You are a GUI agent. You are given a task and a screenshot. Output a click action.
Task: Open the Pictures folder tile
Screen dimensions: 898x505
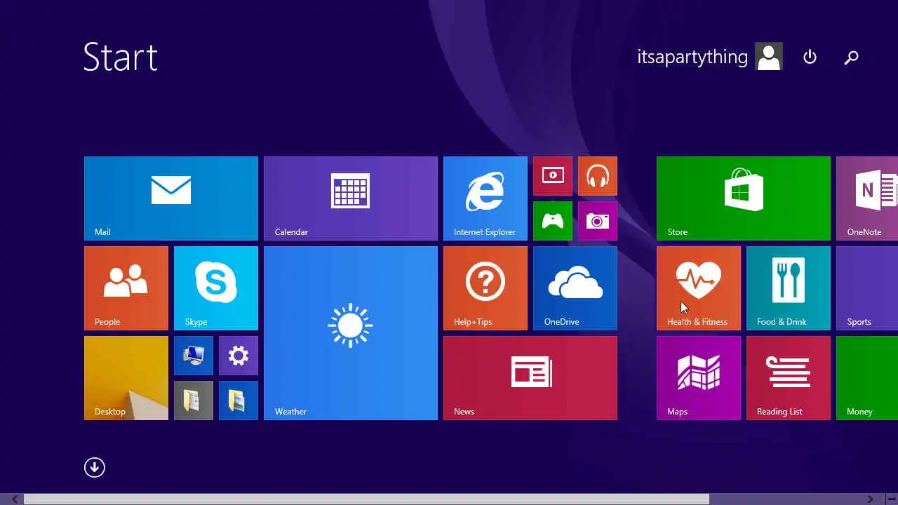click(x=239, y=400)
